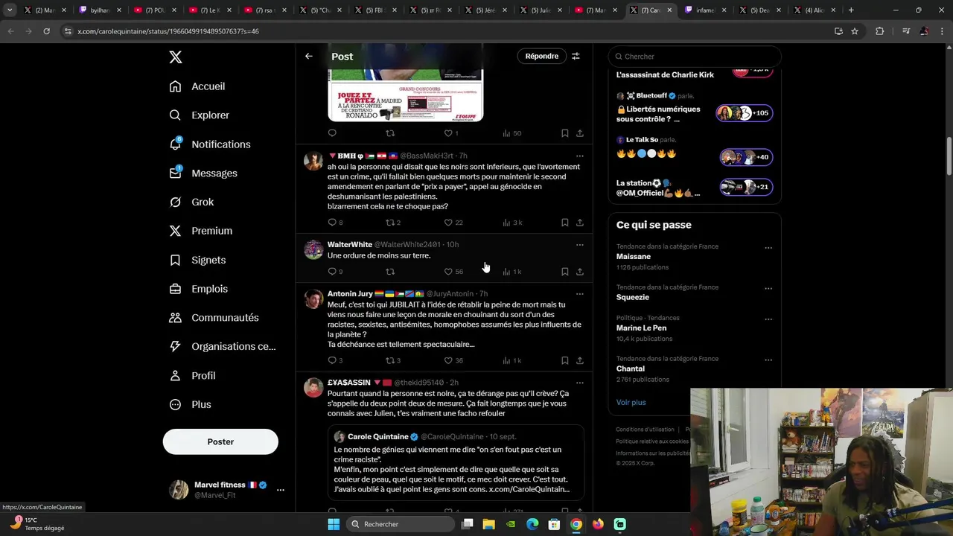Screen dimensions: 953x536
Task: Bookmark the Antonin Jury post
Action: tap(565, 360)
